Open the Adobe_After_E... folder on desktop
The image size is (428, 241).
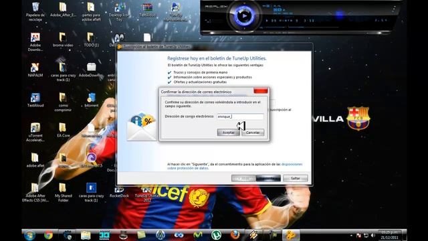click(x=63, y=10)
